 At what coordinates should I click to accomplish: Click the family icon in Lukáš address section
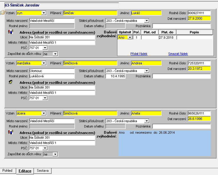tap(11, 32)
